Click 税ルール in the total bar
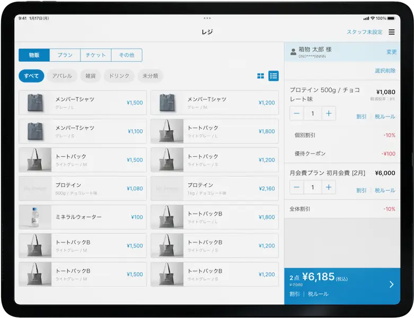The image size is (414, 318). pos(318,294)
